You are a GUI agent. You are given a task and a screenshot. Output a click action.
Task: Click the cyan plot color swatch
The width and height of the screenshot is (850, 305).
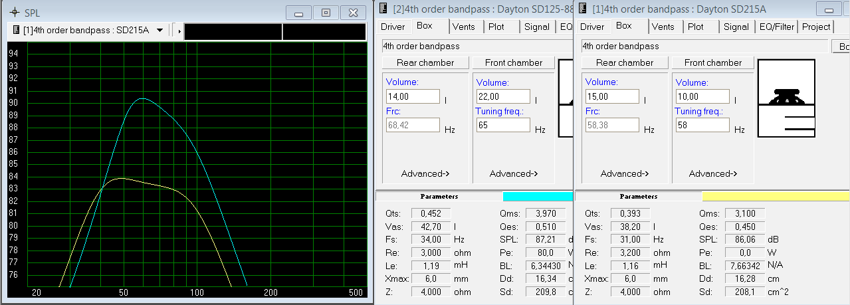[537, 197]
